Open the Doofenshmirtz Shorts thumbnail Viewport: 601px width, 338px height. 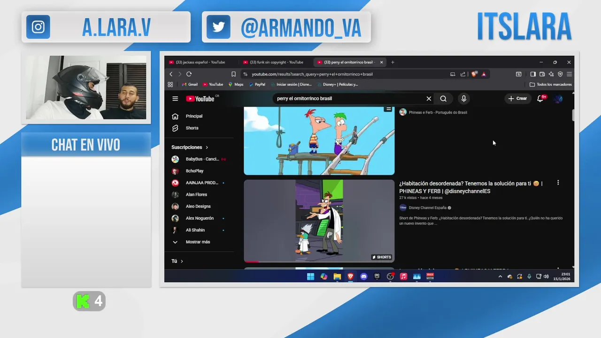(x=319, y=221)
